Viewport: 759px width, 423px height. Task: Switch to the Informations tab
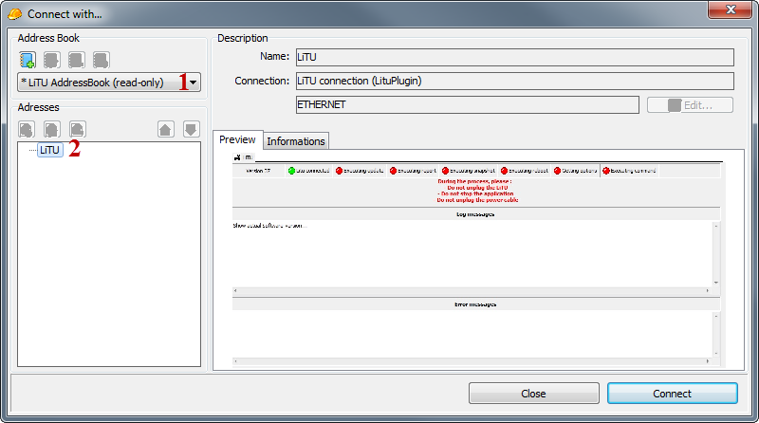tap(295, 141)
